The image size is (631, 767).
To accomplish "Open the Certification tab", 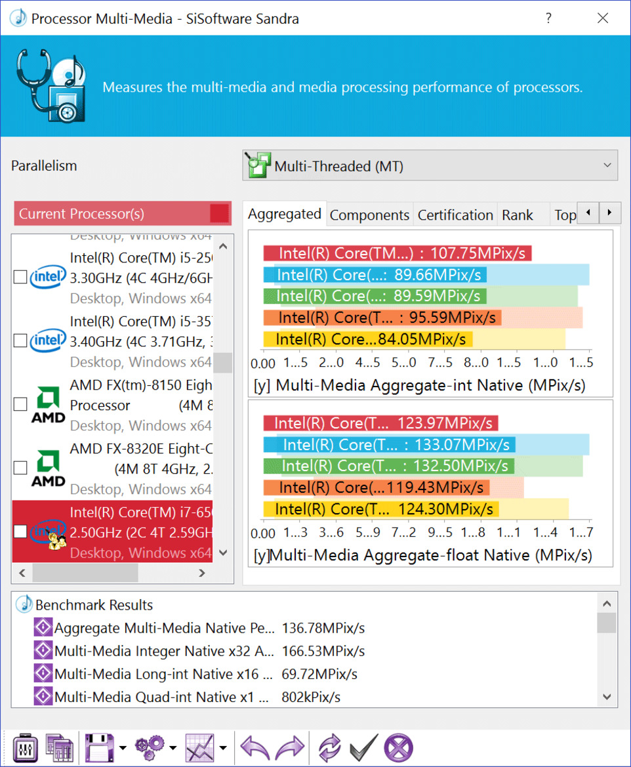I will (x=455, y=215).
